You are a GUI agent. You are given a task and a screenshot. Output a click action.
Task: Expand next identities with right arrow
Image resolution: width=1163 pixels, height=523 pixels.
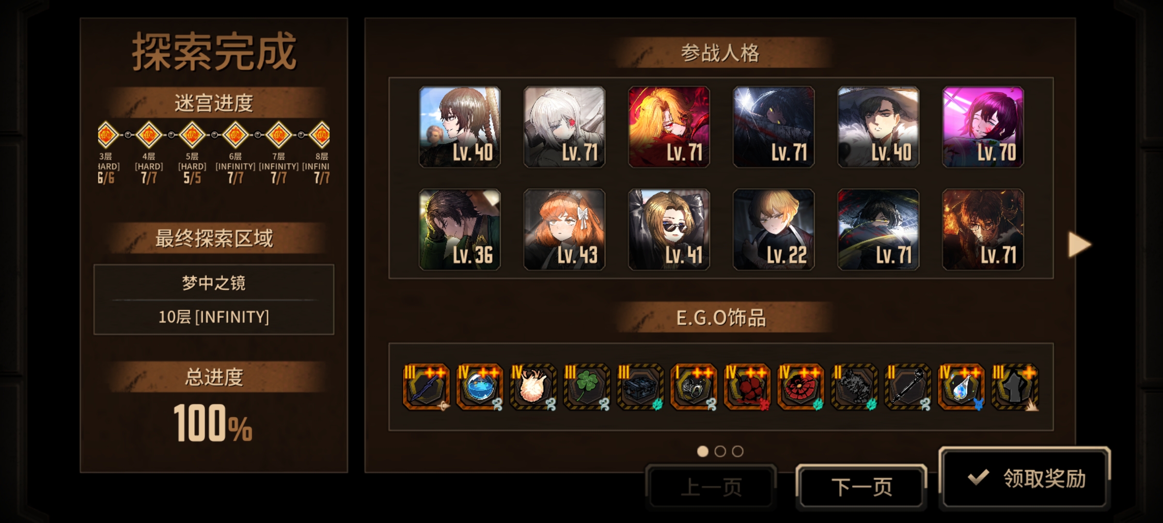(x=1079, y=244)
